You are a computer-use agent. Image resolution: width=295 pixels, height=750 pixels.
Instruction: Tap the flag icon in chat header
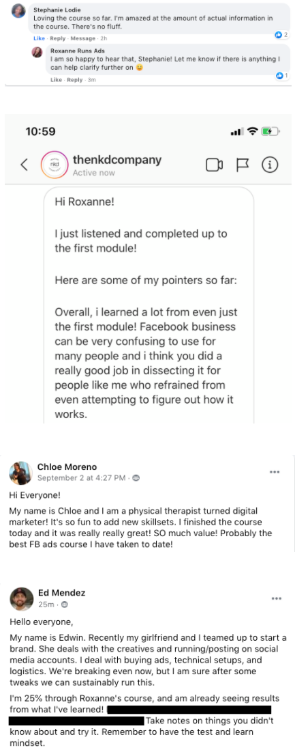click(243, 165)
